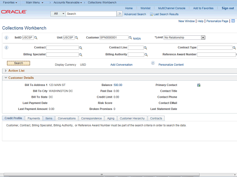Image resolution: width=237 pixels, height=177 pixels.
Task: Click the Collections Workbench breadcrumb
Action: click(x=102, y=3)
